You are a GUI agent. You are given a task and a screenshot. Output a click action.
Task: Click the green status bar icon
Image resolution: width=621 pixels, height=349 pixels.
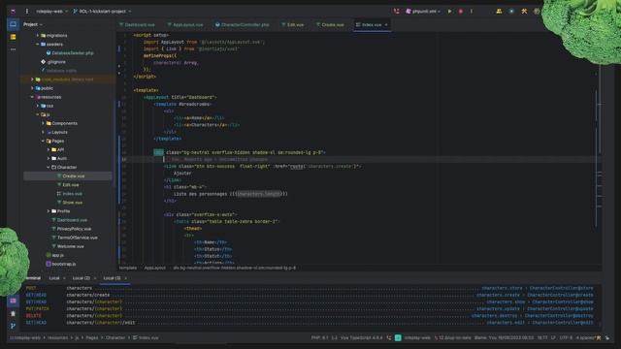point(398,337)
